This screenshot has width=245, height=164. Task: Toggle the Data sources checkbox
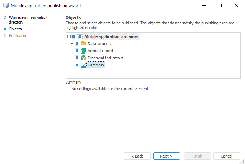pos(77,44)
